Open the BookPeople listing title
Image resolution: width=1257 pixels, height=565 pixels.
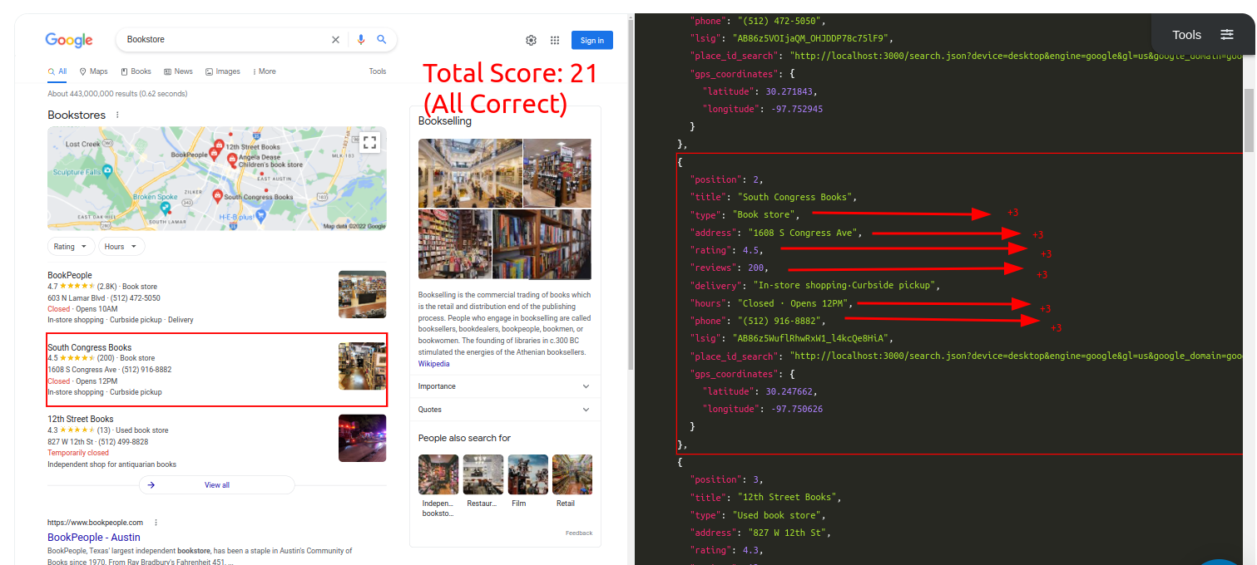click(70, 275)
